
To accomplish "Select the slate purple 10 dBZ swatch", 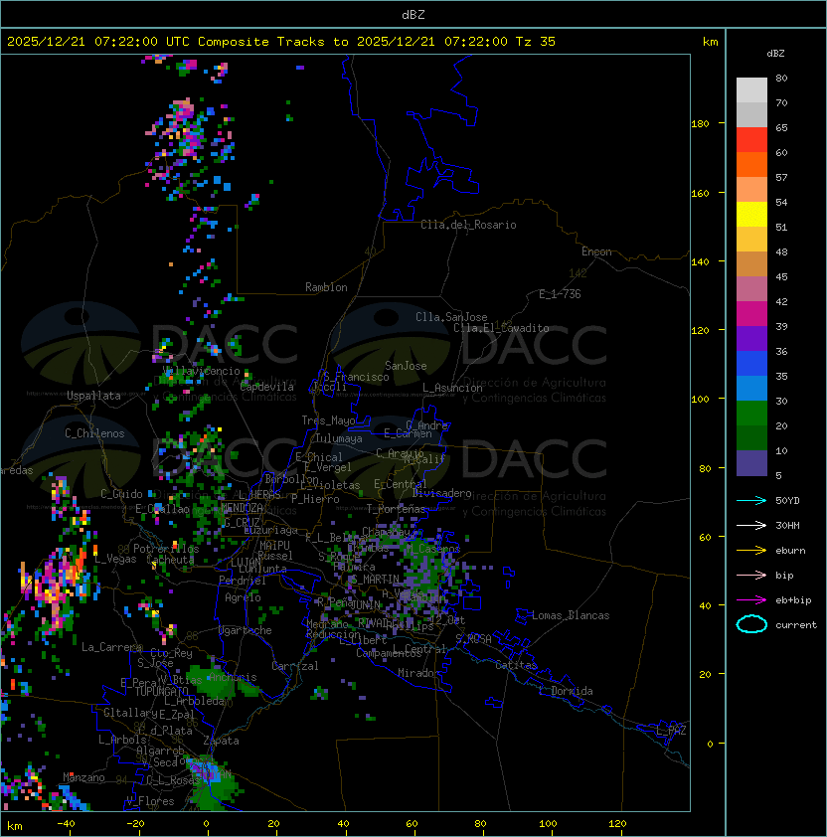I will coord(751,463).
